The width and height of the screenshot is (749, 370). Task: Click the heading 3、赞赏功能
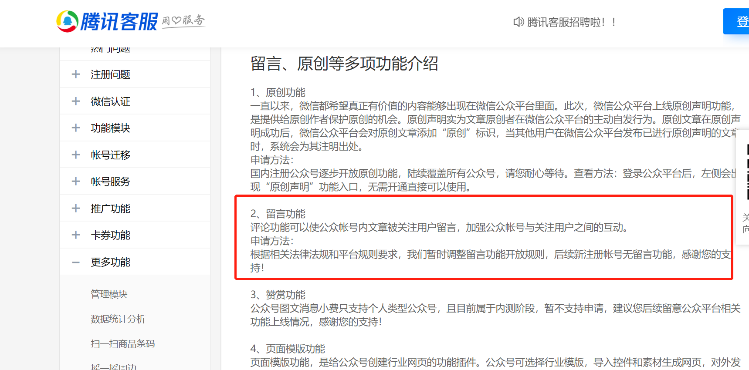coord(278,295)
